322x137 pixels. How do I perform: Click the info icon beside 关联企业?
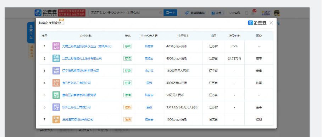click(63, 23)
